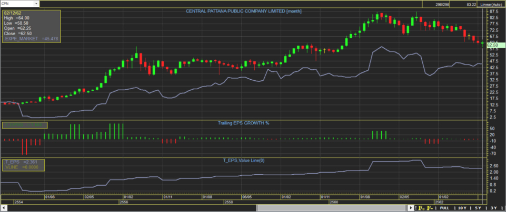Click the Open =62.25 value
The width and height of the screenshot is (506, 212).
17,28
